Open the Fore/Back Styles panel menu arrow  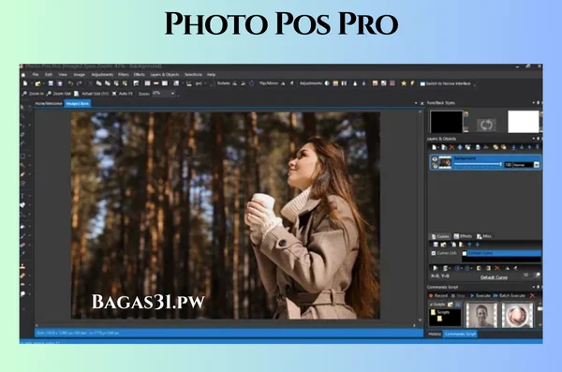click(533, 103)
